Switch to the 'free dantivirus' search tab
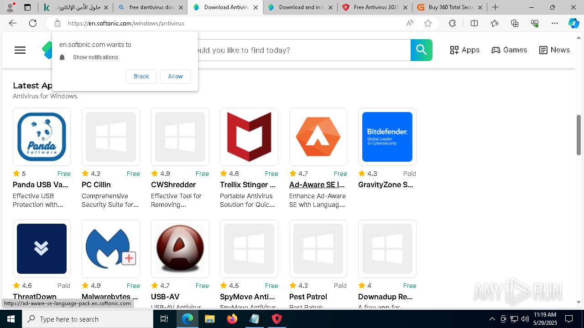The height and width of the screenshot is (328, 584). pos(151,7)
